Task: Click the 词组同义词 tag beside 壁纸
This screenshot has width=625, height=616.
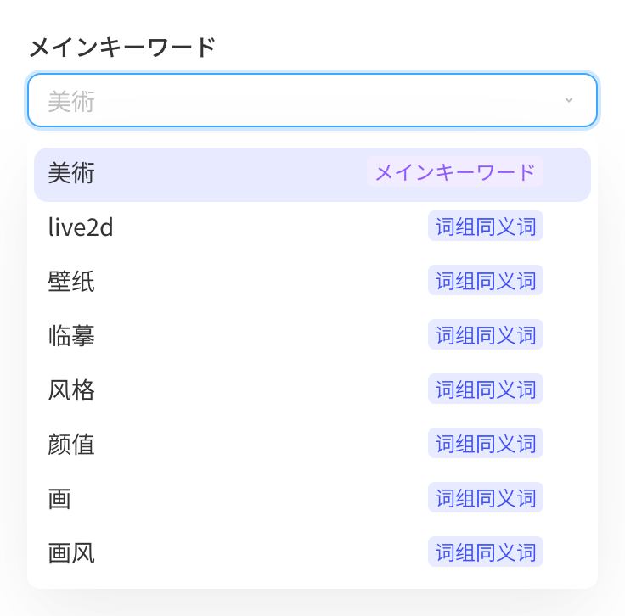Action: click(486, 280)
